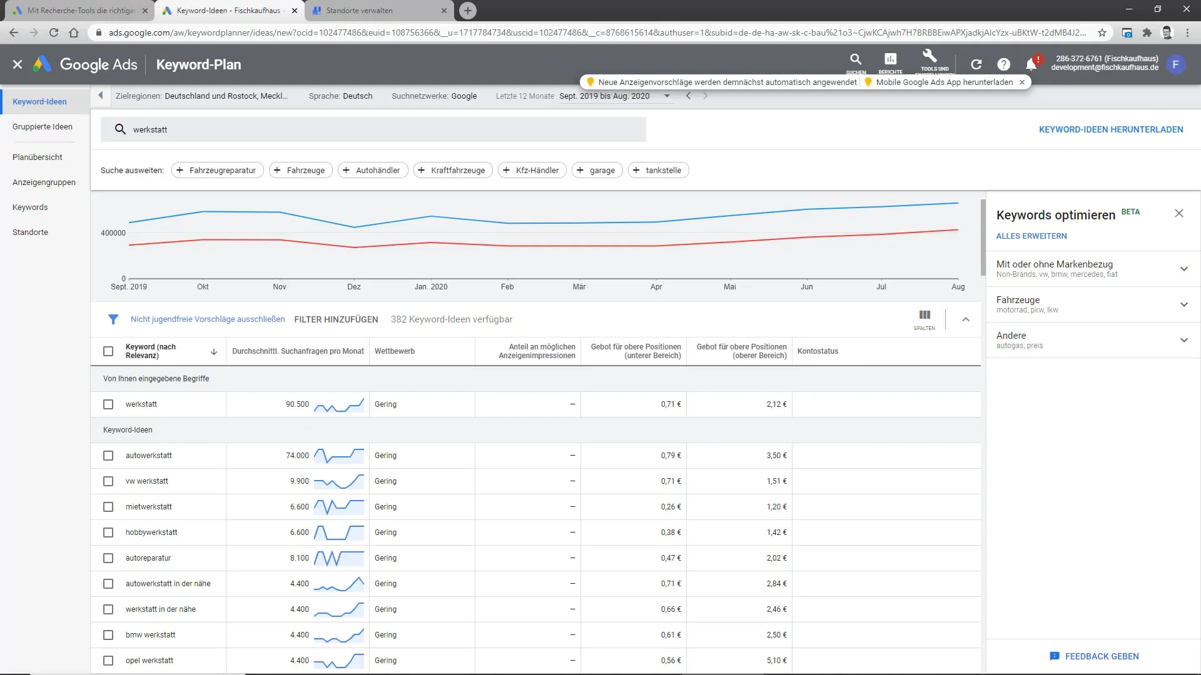1201x675 pixels.
Task: Check the opel werkstatt keyword row
Action: point(108,661)
